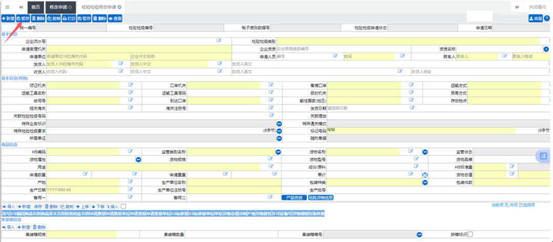
Task: Click the floating 译 translate icon
Action: tap(544, 156)
